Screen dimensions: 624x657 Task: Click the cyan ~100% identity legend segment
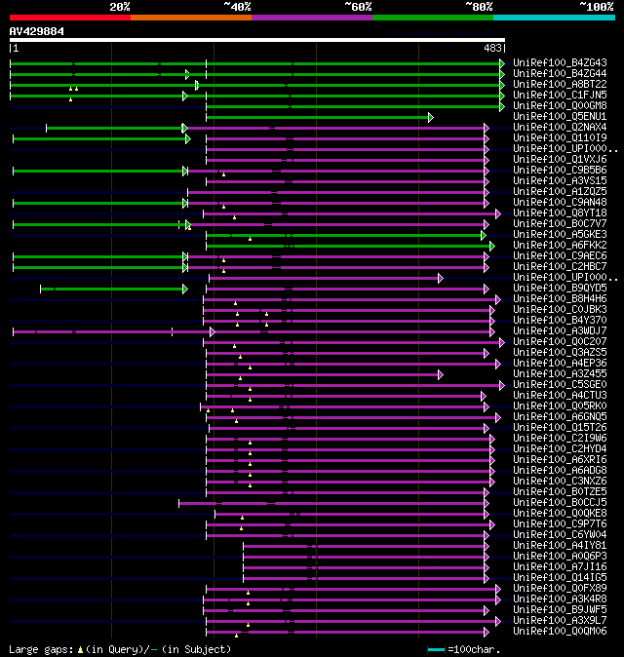(555, 18)
